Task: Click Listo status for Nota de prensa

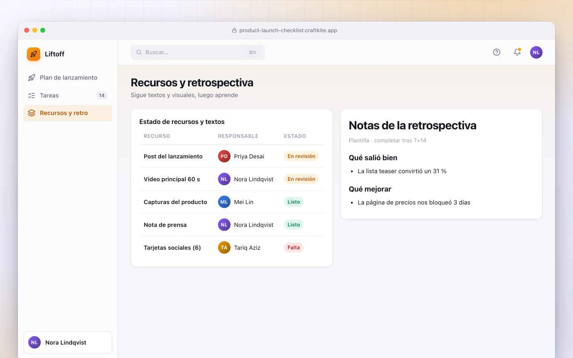Action: (x=294, y=225)
